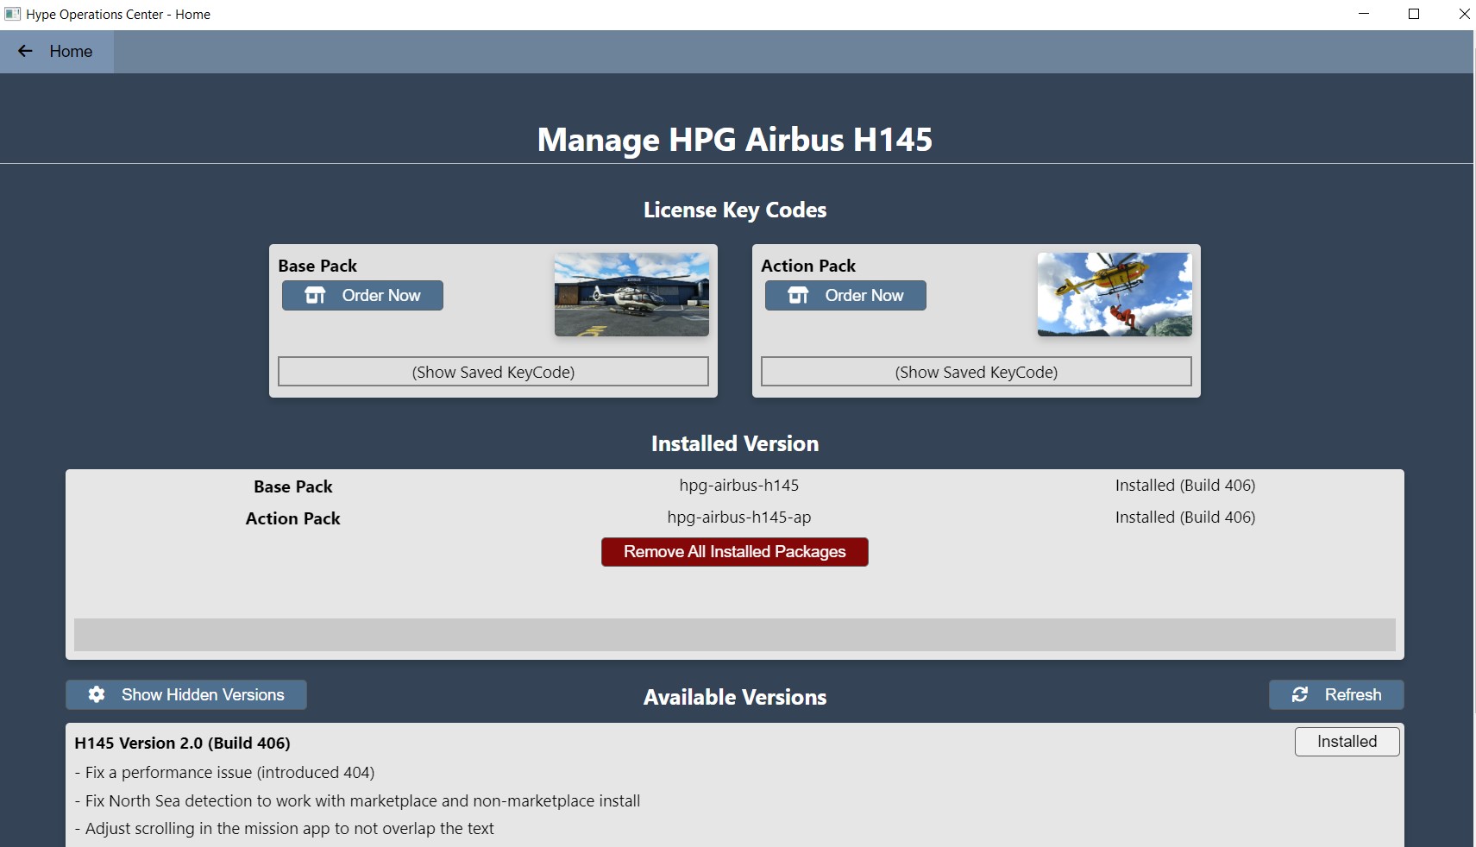The image size is (1476, 847).
Task: Click Action Pack Installed (Build 406) status
Action: (1185, 518)
